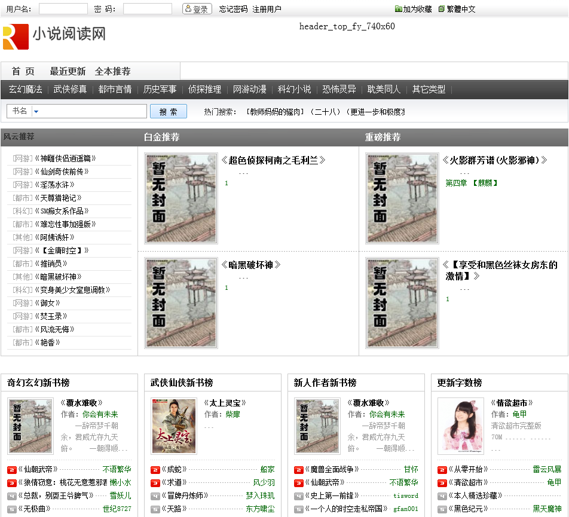Open 忘记密码 forgot password link
569x517 pixels.
[233, 9]
